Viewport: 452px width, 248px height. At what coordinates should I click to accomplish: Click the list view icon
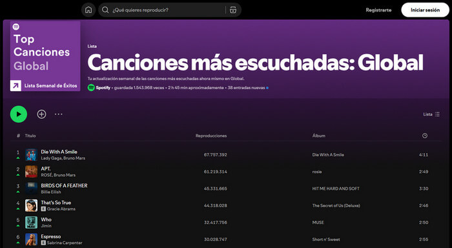coord(437,114)
